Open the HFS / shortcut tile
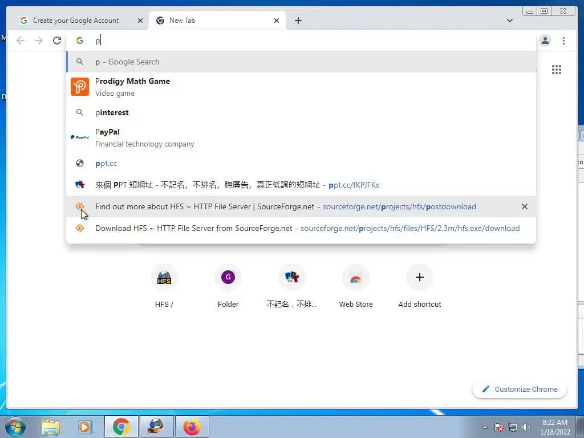 (164, 286)
